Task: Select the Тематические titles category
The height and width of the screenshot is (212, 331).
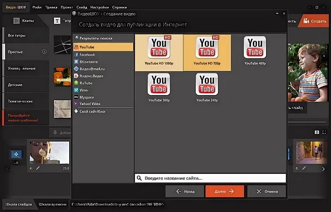Action: 26,101
